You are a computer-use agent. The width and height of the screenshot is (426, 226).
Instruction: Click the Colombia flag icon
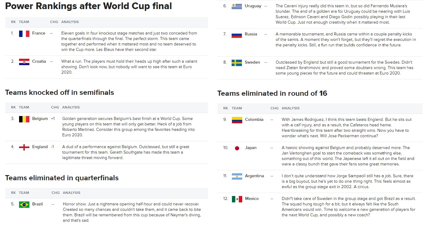click(x=237, y=120)
